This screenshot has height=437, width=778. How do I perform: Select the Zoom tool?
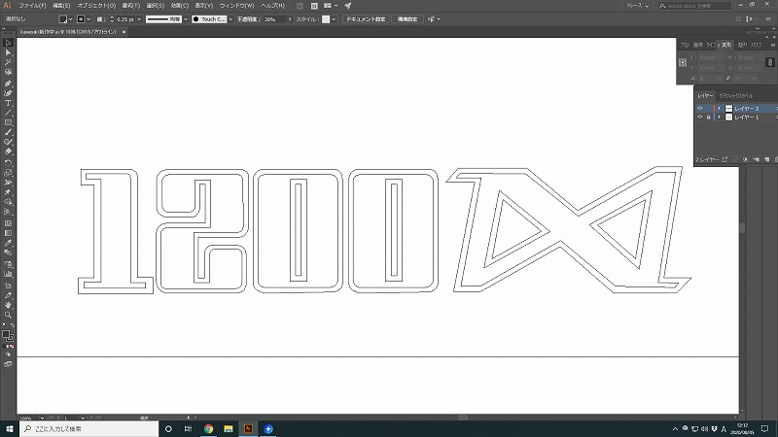pyautogui.click(x=8, y=315)
